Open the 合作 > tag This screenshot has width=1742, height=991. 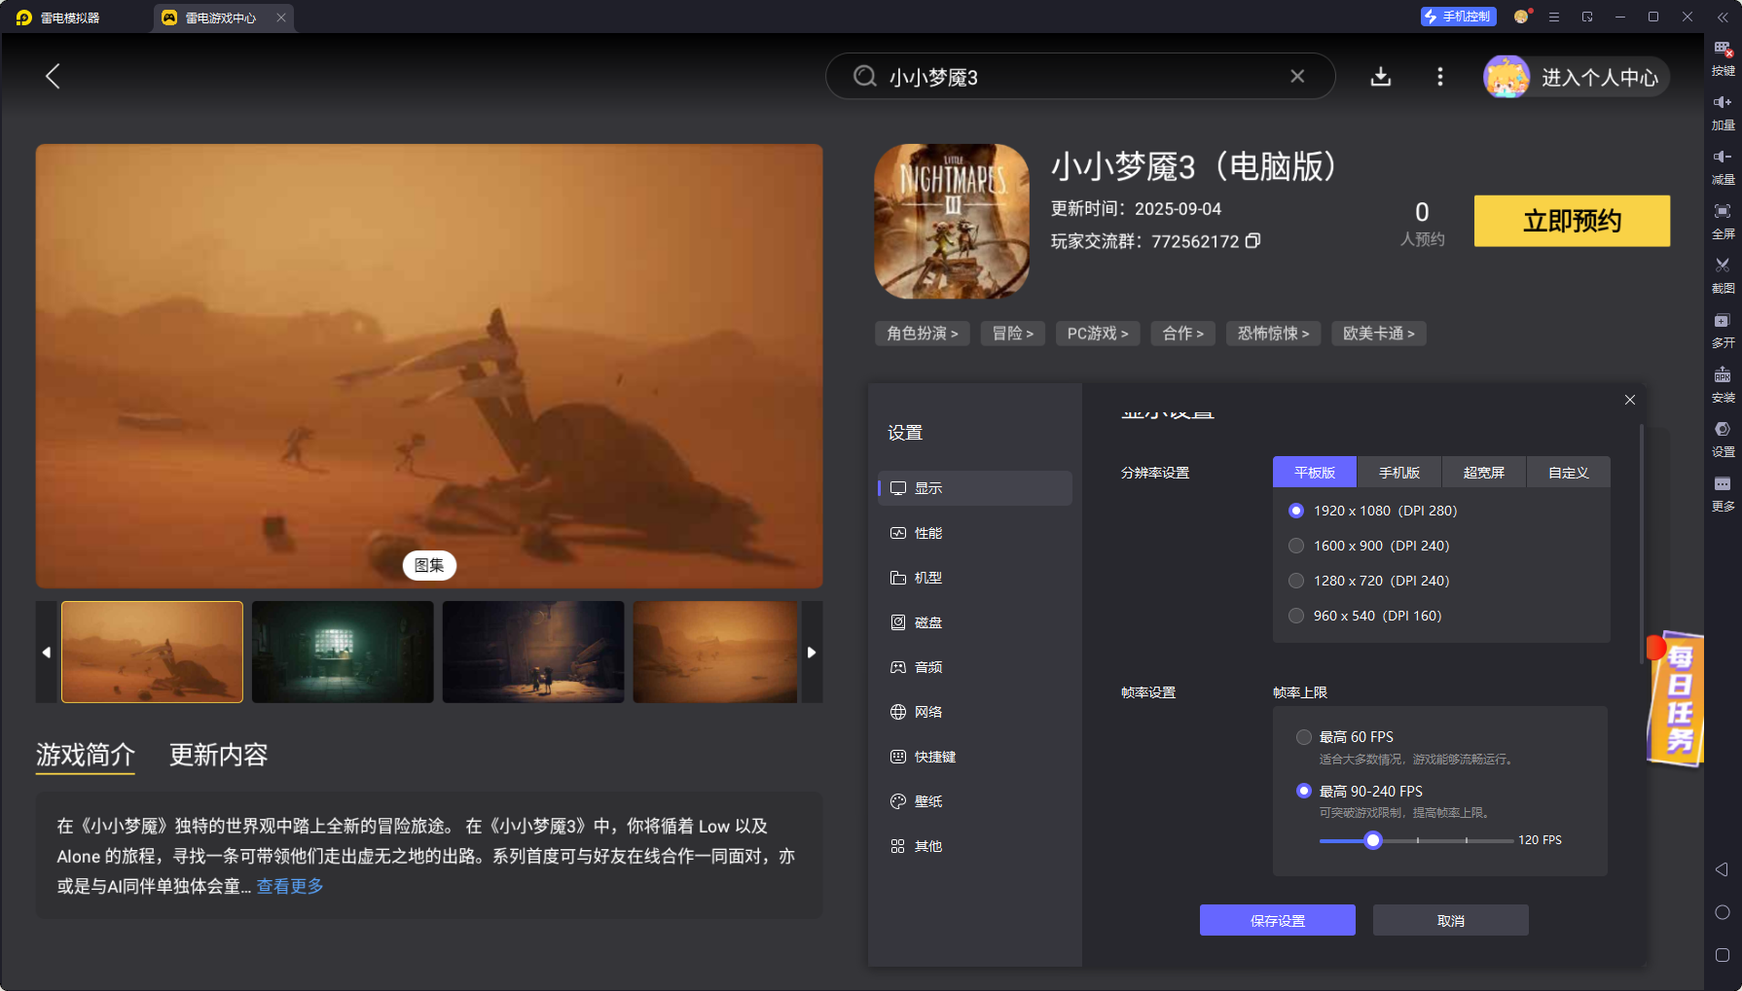coord(1183,334)
